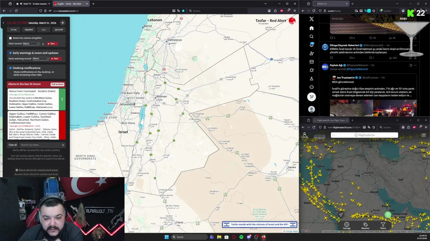Viewport: 430px width, 241px height.
Task: Open the Alert sound dropdown
Action: pos(31,44)
